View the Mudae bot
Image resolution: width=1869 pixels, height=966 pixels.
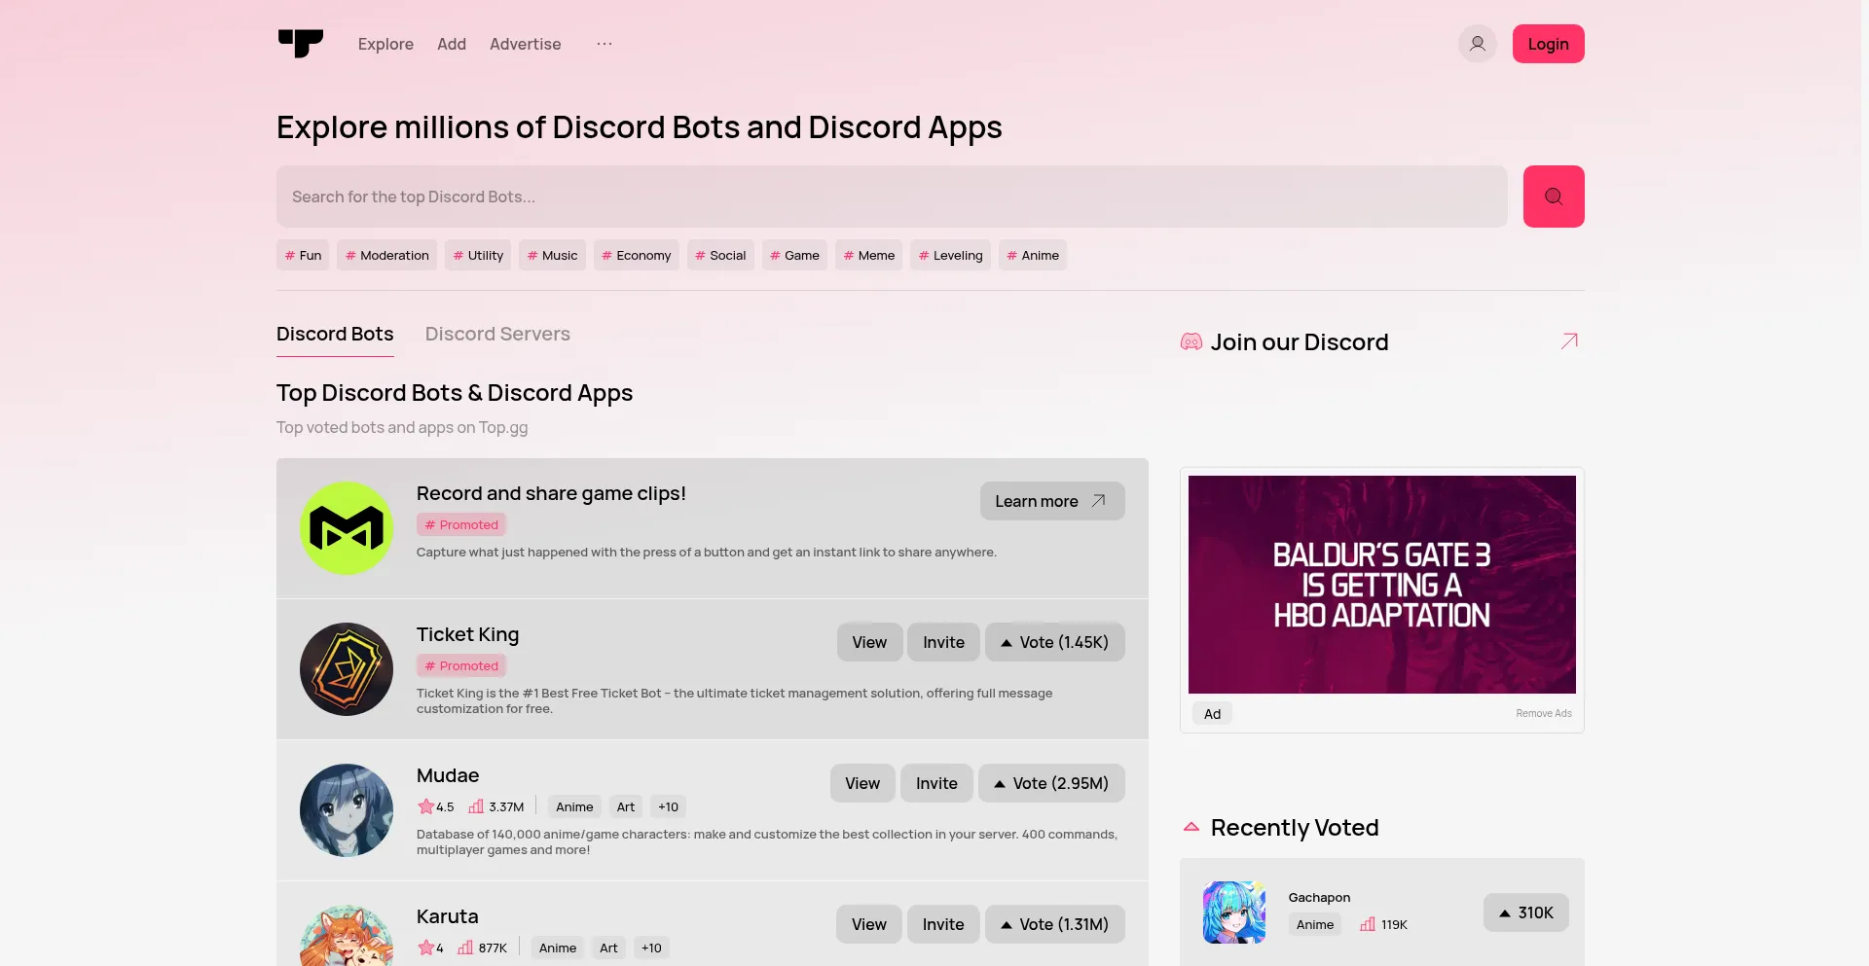point(862,783)
